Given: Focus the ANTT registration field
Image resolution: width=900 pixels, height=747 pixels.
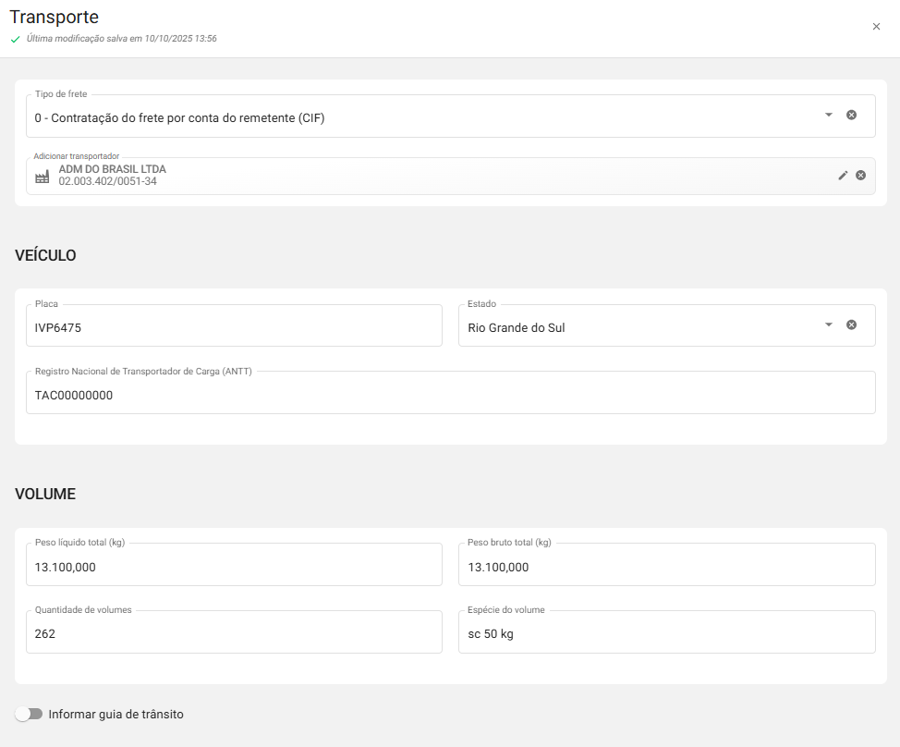Looking at the screenshot, I should click(x=450, y=395).
